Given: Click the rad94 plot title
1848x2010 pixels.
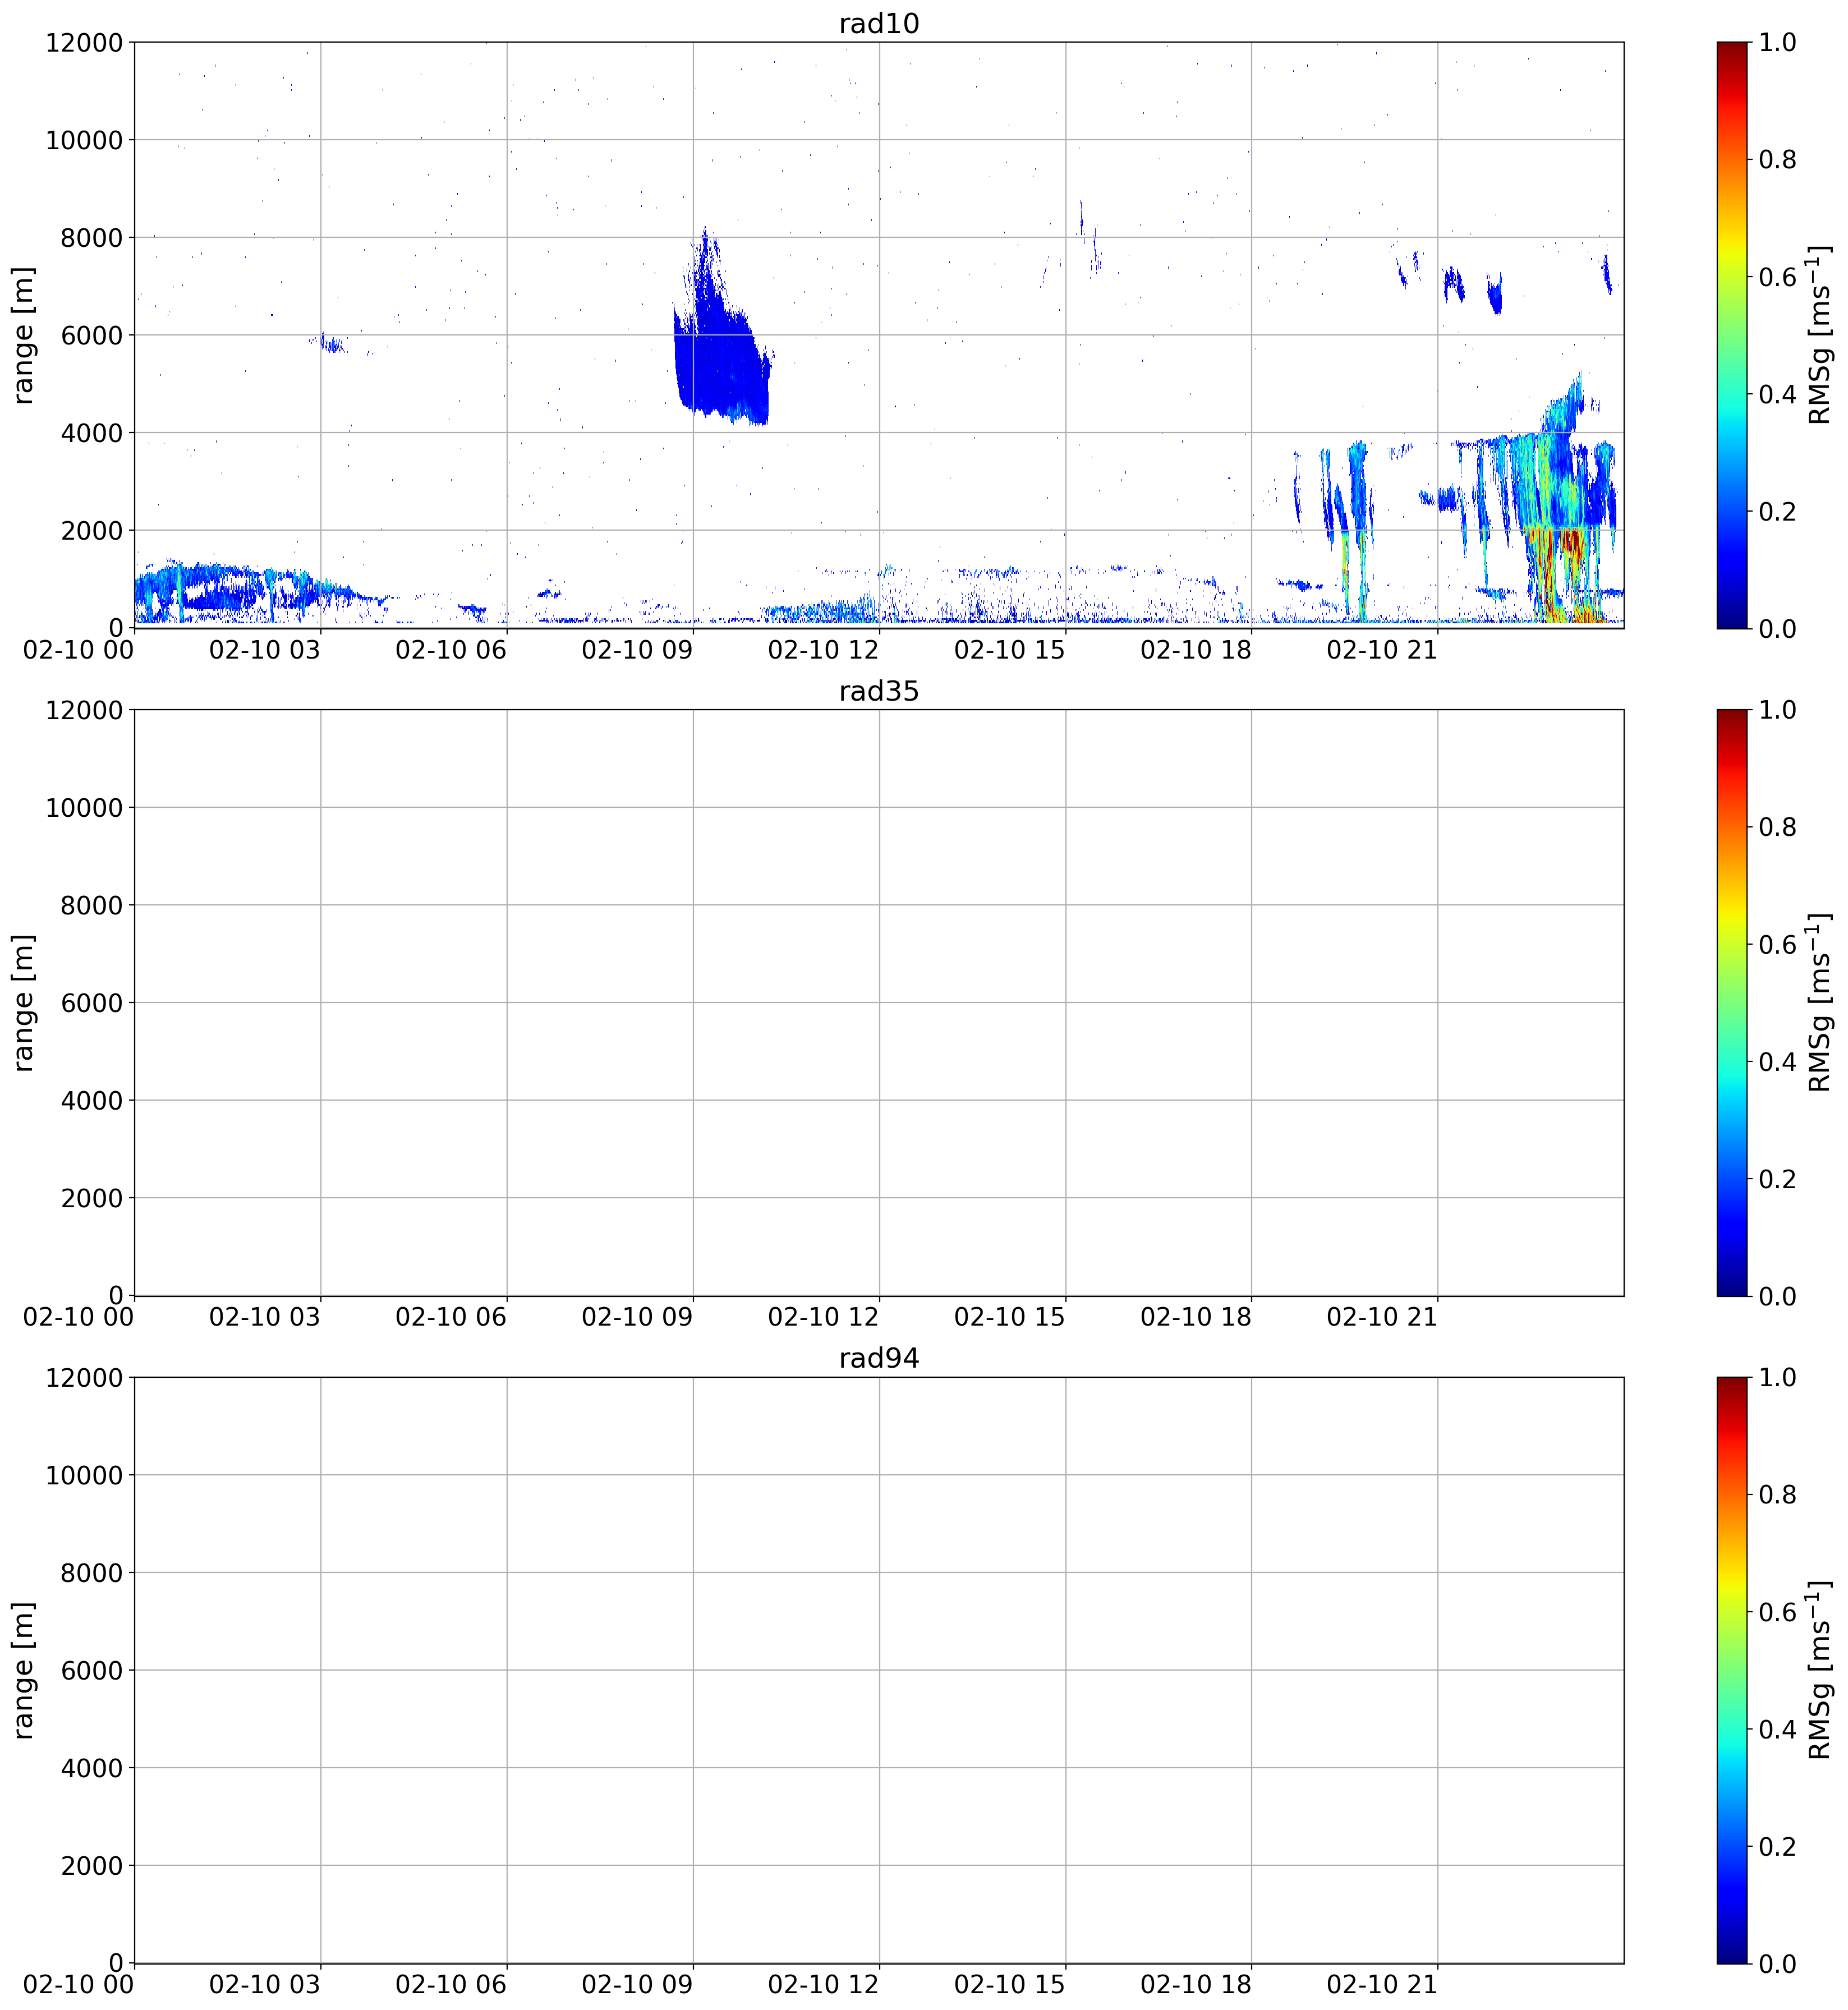Looking at the screenshot, I should click(x=878, y=1358).
